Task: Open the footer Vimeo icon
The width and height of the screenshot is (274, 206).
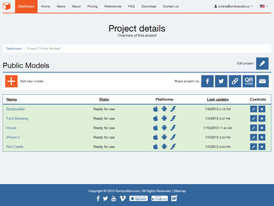Action: coord(123,198)
